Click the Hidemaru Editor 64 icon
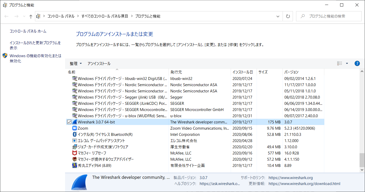The height and width of the screenshot is (192, 365). [x=75, y=166]
